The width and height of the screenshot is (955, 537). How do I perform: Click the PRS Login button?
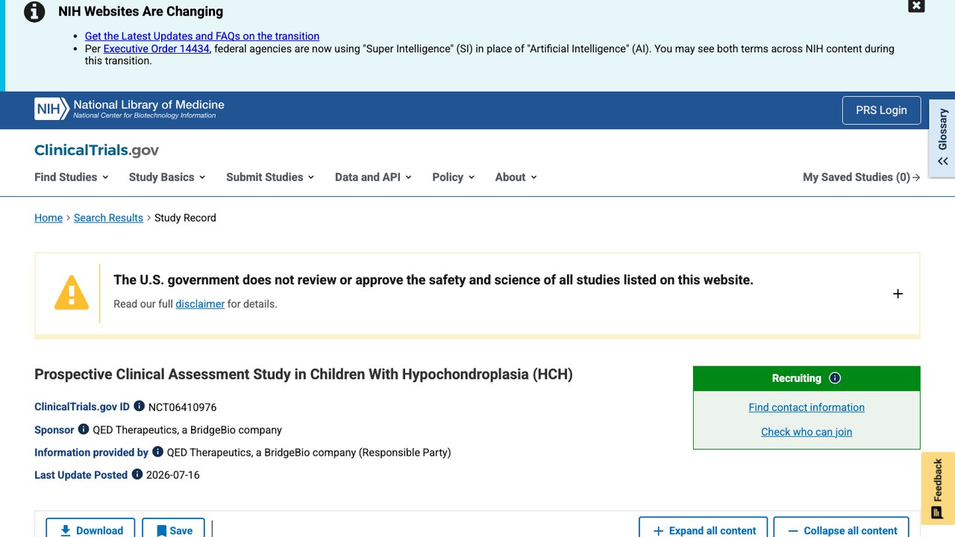[881, 110]
